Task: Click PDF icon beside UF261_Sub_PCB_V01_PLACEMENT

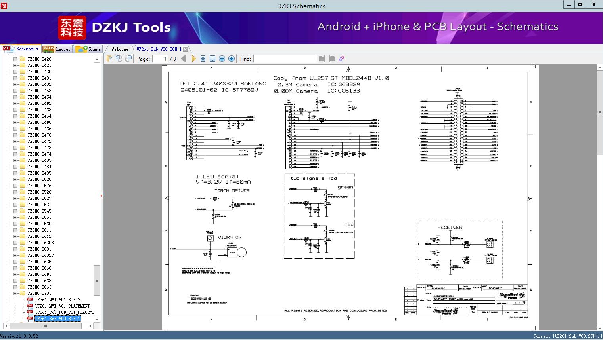Action: tap(30, 312)
